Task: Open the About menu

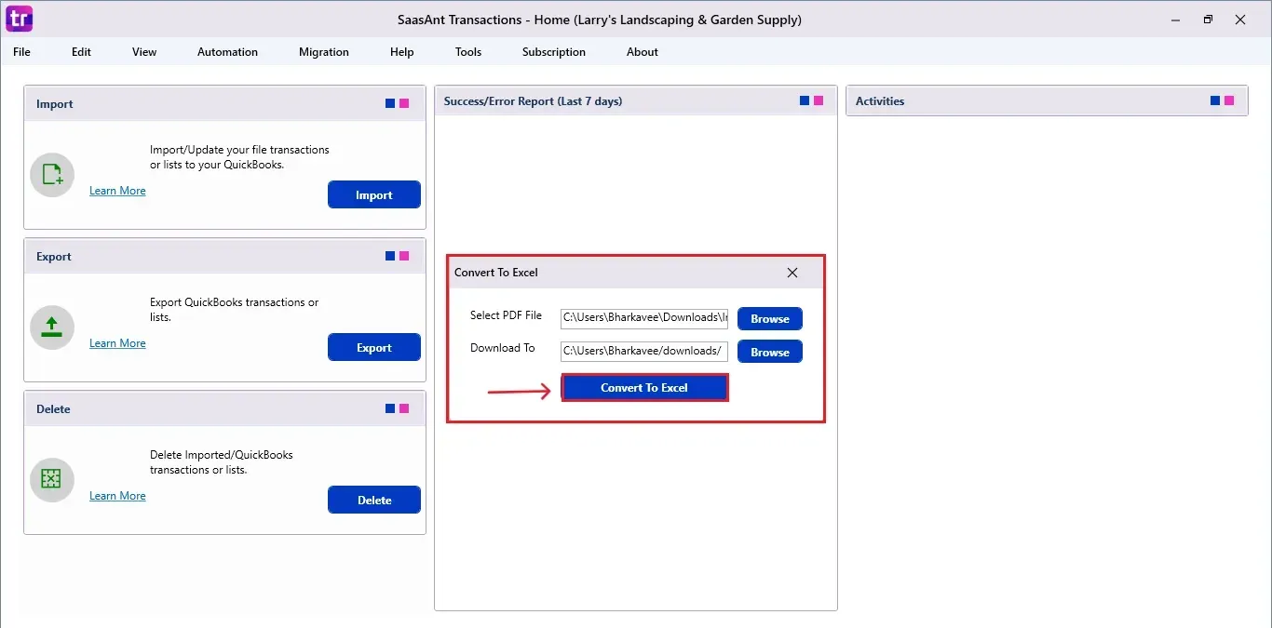Action: click(643, 52)
